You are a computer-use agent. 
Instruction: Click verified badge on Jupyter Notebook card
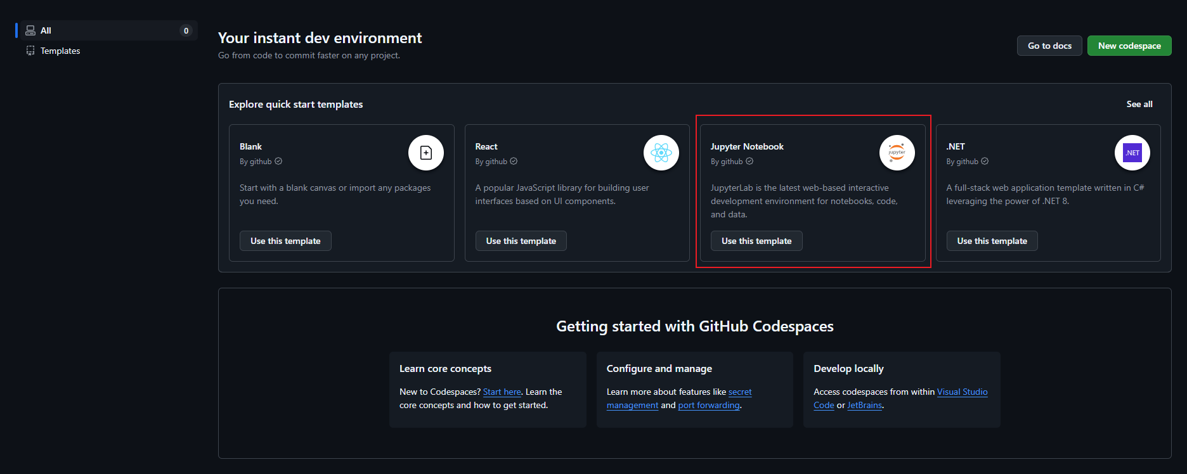tap(749, 161)
